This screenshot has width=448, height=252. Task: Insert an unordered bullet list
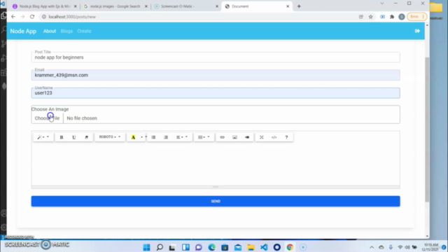click(153, 137)
